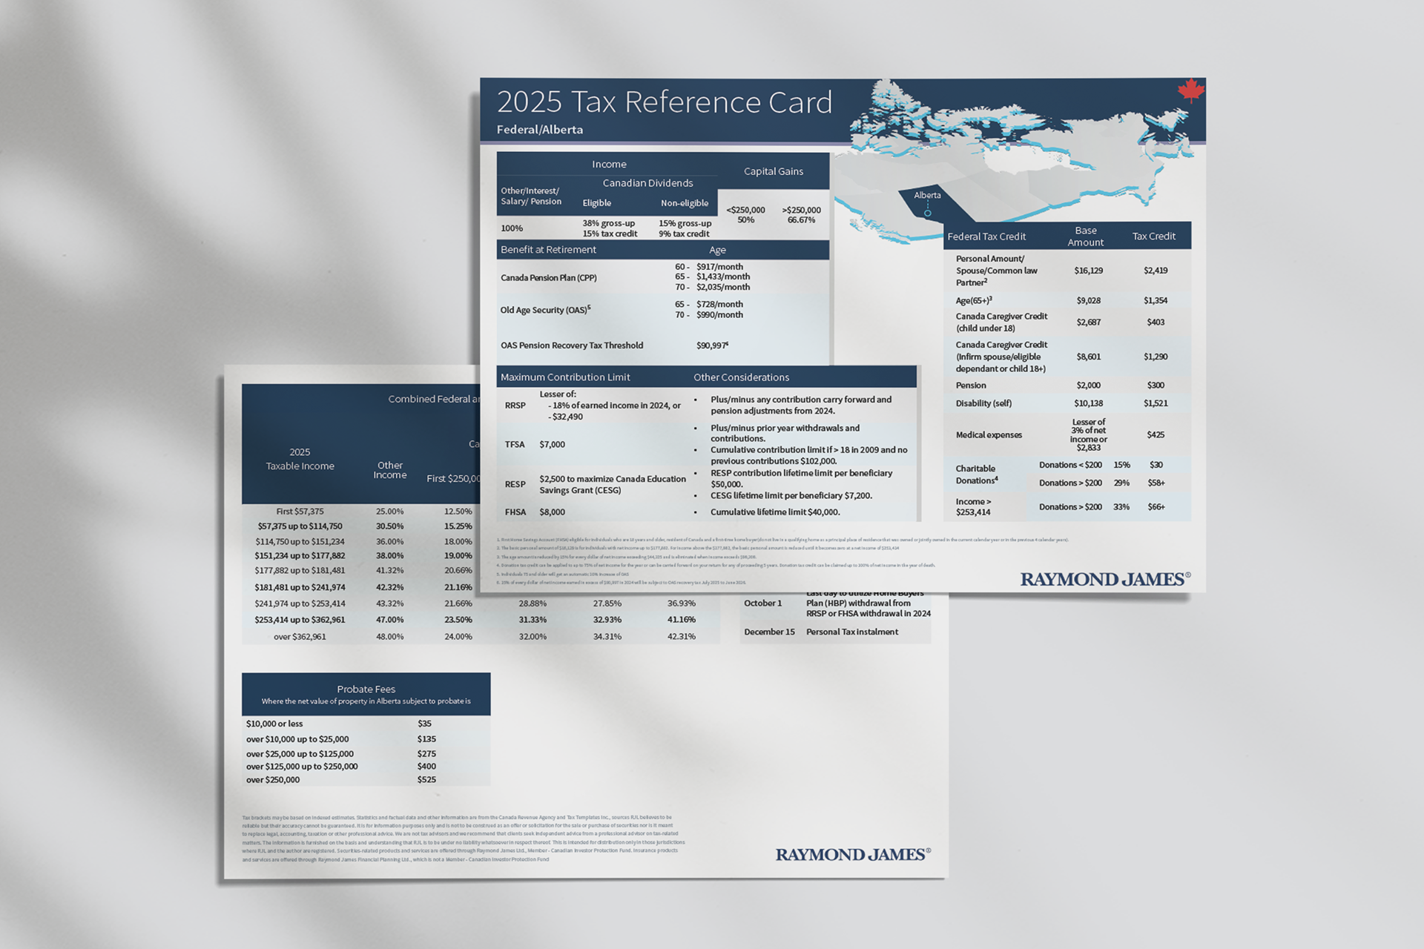Select the '<$250,000 50%' capital gains cell
Viewport: 1424px width, 949px height.
[x=745, y=215]
